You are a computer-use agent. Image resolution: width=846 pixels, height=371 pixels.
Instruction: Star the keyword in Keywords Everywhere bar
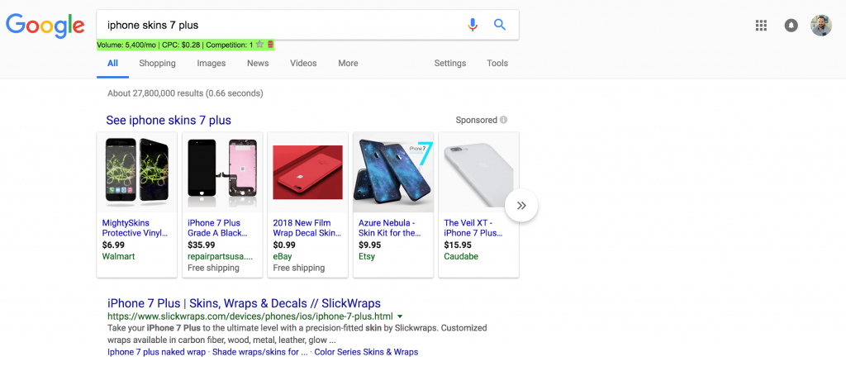tap(260, 45)
